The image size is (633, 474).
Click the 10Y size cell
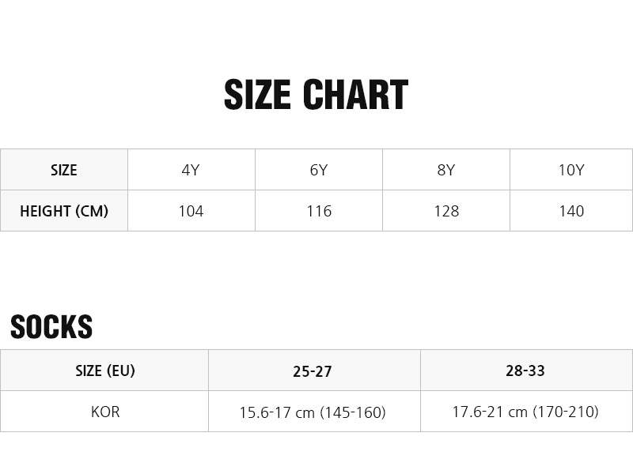click(571, 170)
